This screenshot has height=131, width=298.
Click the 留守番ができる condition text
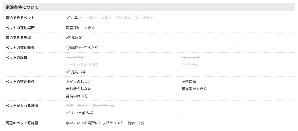click(x=194, y=89)
